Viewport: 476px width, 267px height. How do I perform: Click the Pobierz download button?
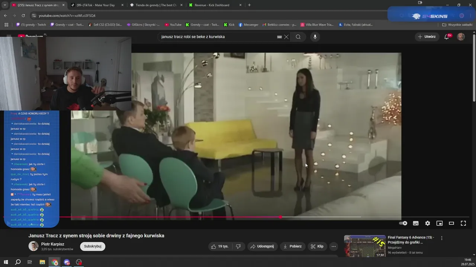click(292, 246)
